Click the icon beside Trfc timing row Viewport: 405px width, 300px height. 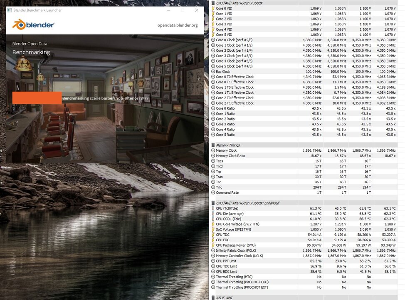(213, 187)
